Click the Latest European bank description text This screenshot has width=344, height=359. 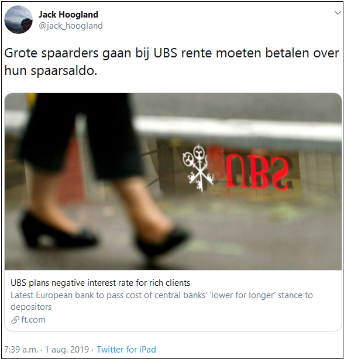(161, 301)
